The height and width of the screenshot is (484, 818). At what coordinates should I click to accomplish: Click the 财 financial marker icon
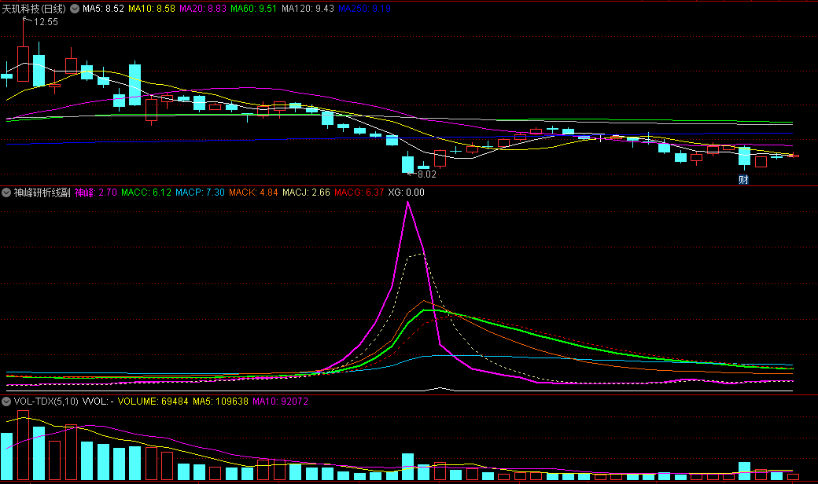coord(743,180)
